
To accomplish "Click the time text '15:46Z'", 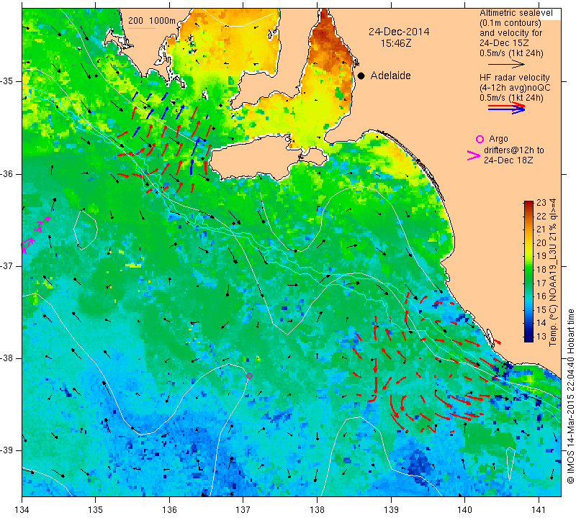I will [x=396, y=43].
